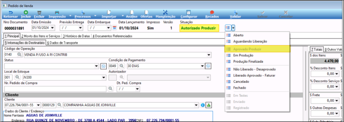Open Data Emissão date dropdown
The image size is (344, 122).
(53, 28)
